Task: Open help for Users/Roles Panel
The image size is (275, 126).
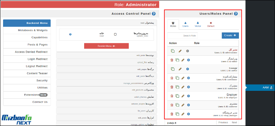Action: 236,14
